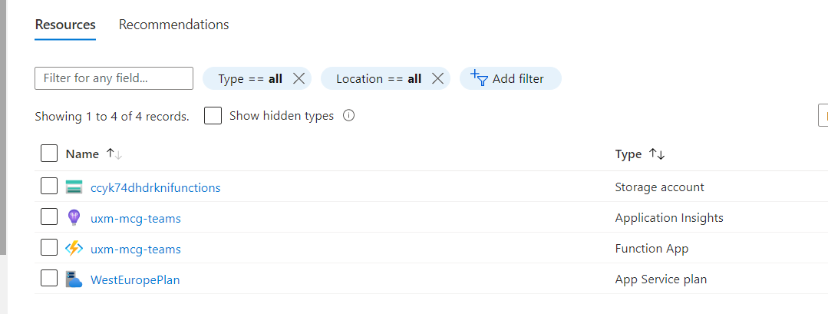This screenshot has width=828, height=314.
Task: Click the Add filter funnel icon
Action: (x=479, y=78)
